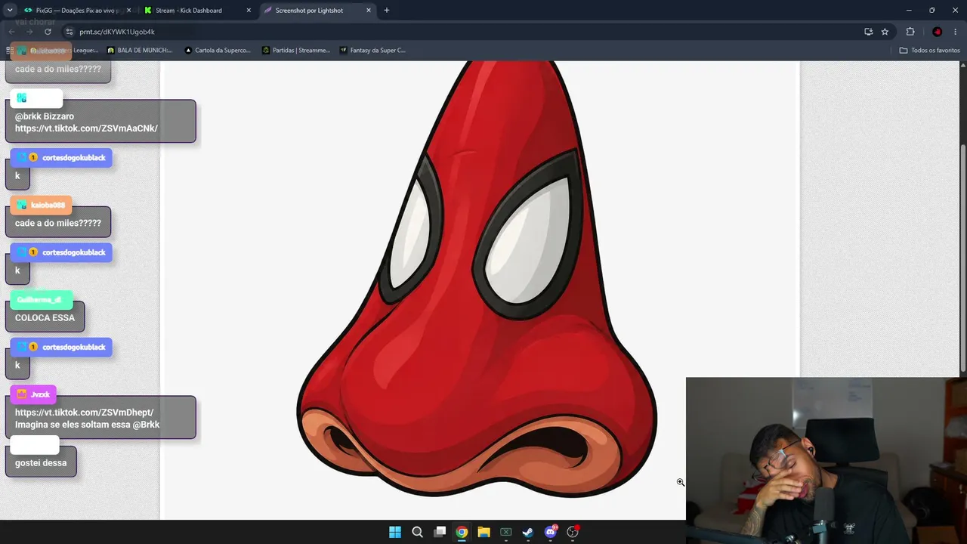The height and width of the screenshot is (544, 967).
Task: Close the Kick Dashboard tab
Action: pos(249,11)
